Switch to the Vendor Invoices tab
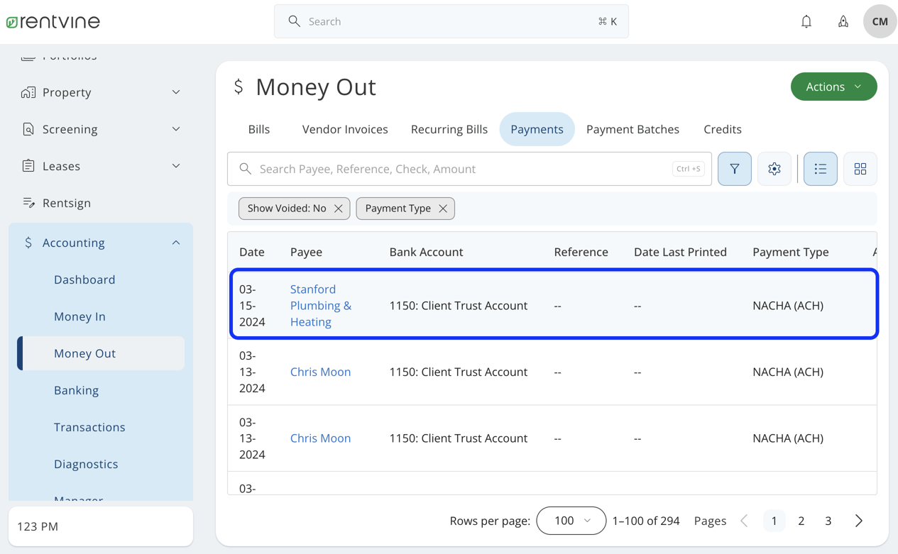This screenshot has height=554, width=898. [x=345, y=129]
